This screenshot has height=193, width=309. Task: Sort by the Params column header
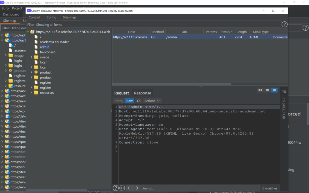[x=211, y=32]
